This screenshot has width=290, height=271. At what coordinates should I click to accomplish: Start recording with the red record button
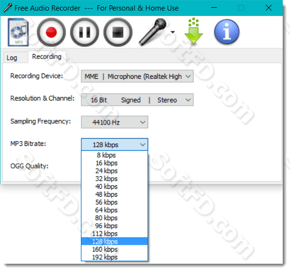(51, 32)
